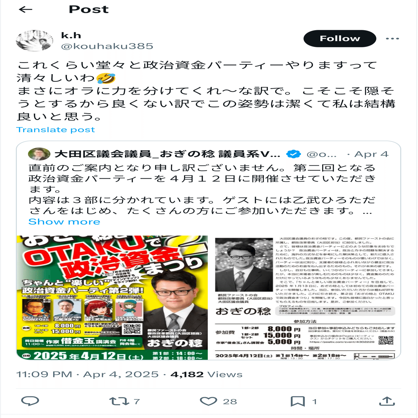Reply using the speech bubble icon
The width and height of the screenshot is (418, 418).
click(30, 401)
